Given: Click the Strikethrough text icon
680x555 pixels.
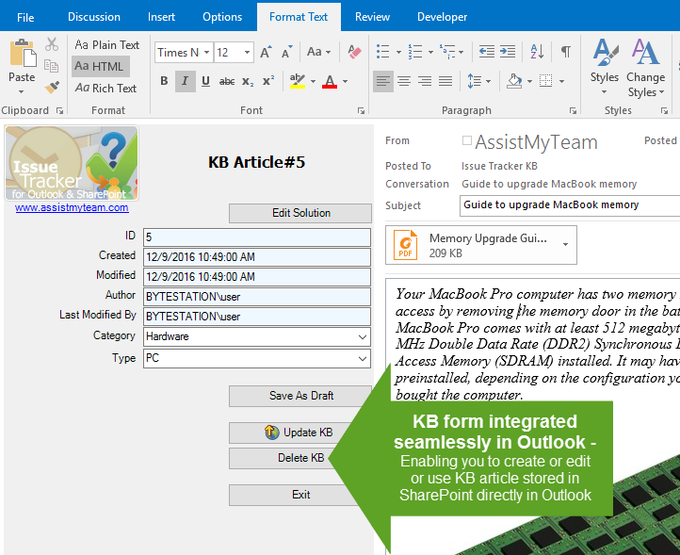Looking at the screenshot, I should tap(227, 82).
